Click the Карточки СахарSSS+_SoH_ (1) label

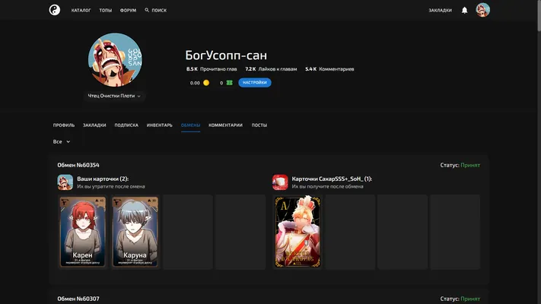click(x=332, y=179)
